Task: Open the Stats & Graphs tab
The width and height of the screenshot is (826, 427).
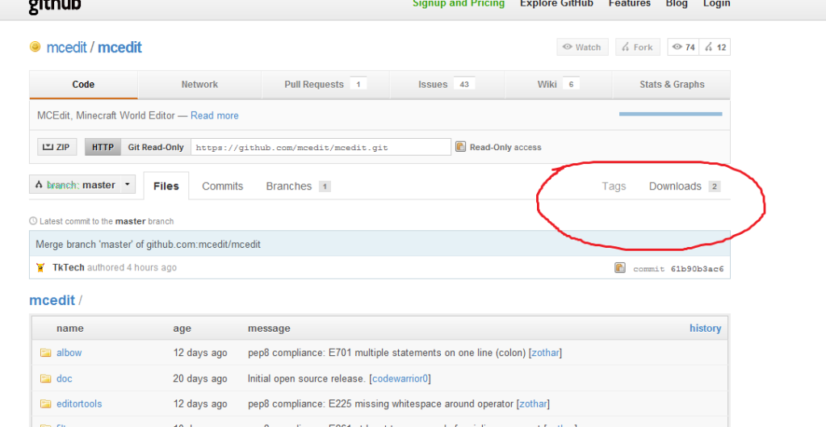Action: click(672, 84)
